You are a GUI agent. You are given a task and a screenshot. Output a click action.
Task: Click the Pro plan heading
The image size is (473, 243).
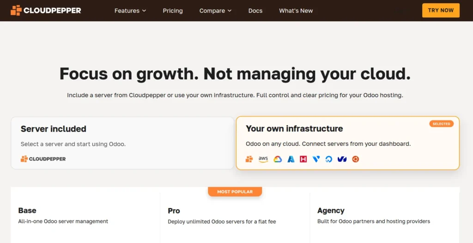pyautogui.click(x=174, y=210)
